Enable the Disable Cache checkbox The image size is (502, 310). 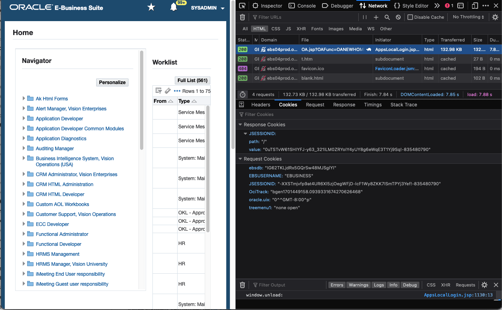(x=410, y=17)
